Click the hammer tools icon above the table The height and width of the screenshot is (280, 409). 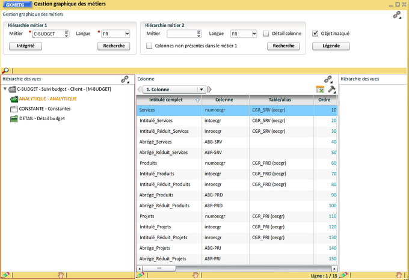point(331,89)
